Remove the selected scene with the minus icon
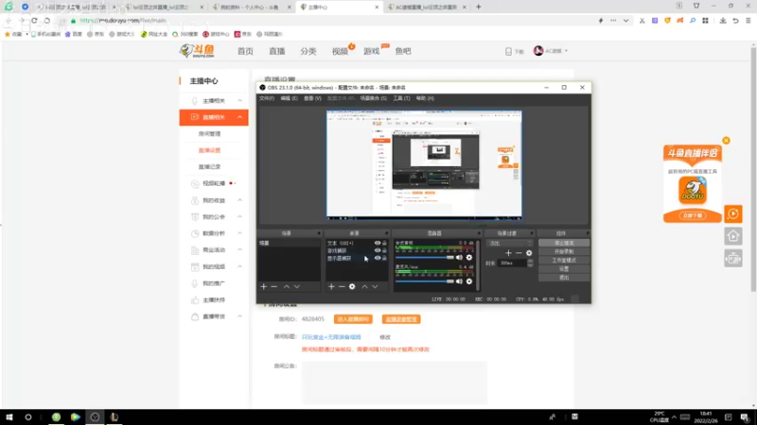Image resolution: width=757 pixels, height=425 pixels. [273, 287]
